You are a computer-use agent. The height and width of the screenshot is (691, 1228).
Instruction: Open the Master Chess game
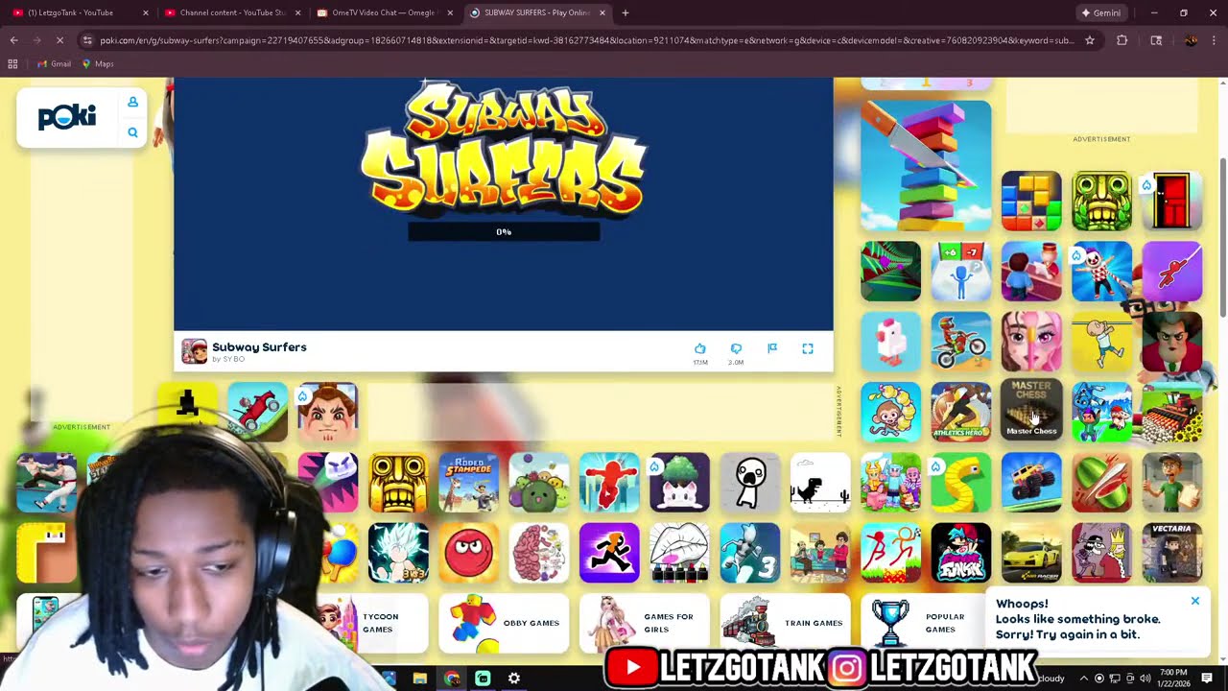click(1031, 411)
